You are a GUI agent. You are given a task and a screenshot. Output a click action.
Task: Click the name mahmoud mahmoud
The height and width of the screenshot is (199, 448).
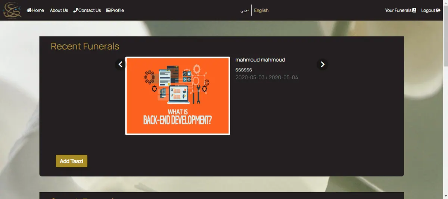point(260,60)
